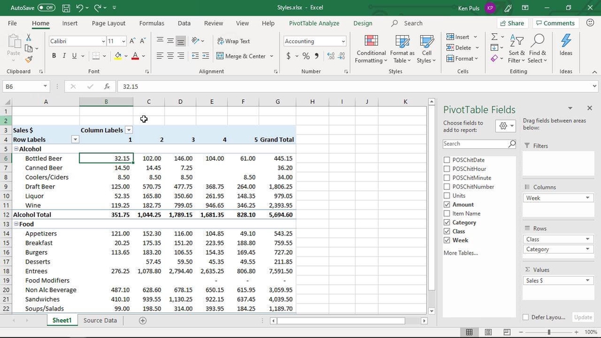Screen dimensions: 601x338
Task: Click the Share button
Action: pos(511,23)
